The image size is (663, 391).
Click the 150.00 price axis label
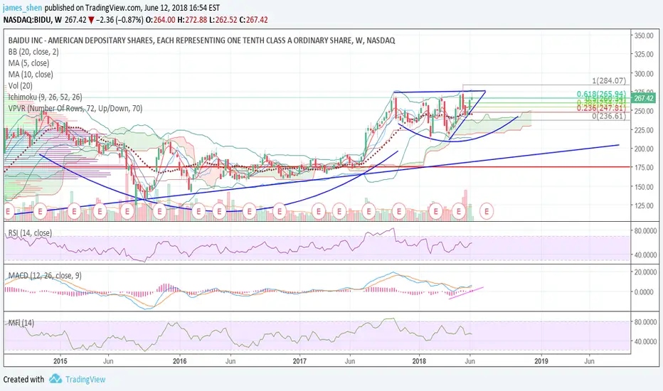click(644, 187)
